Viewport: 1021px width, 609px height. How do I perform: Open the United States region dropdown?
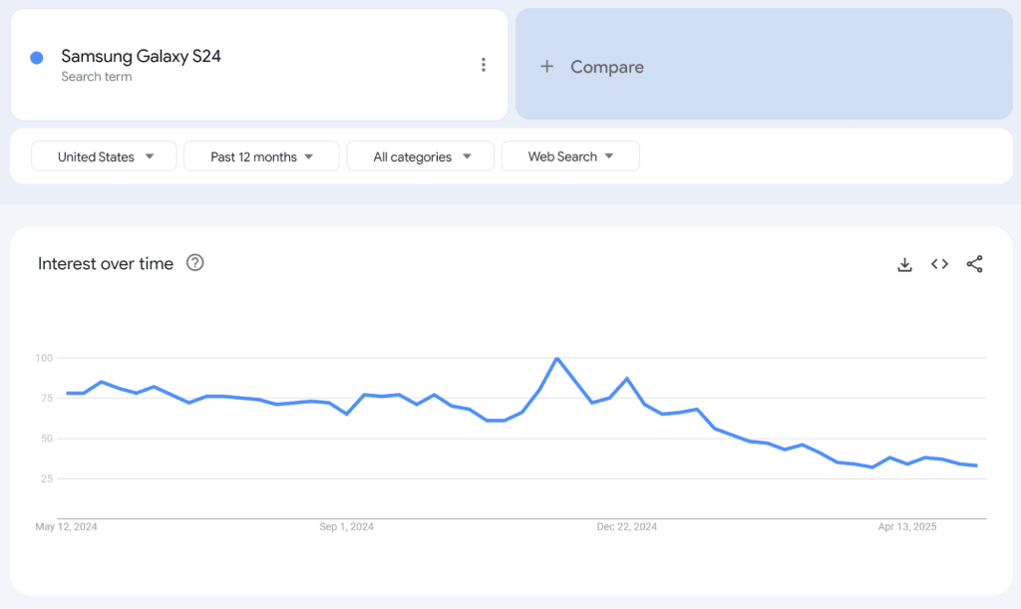coord(104,156)
